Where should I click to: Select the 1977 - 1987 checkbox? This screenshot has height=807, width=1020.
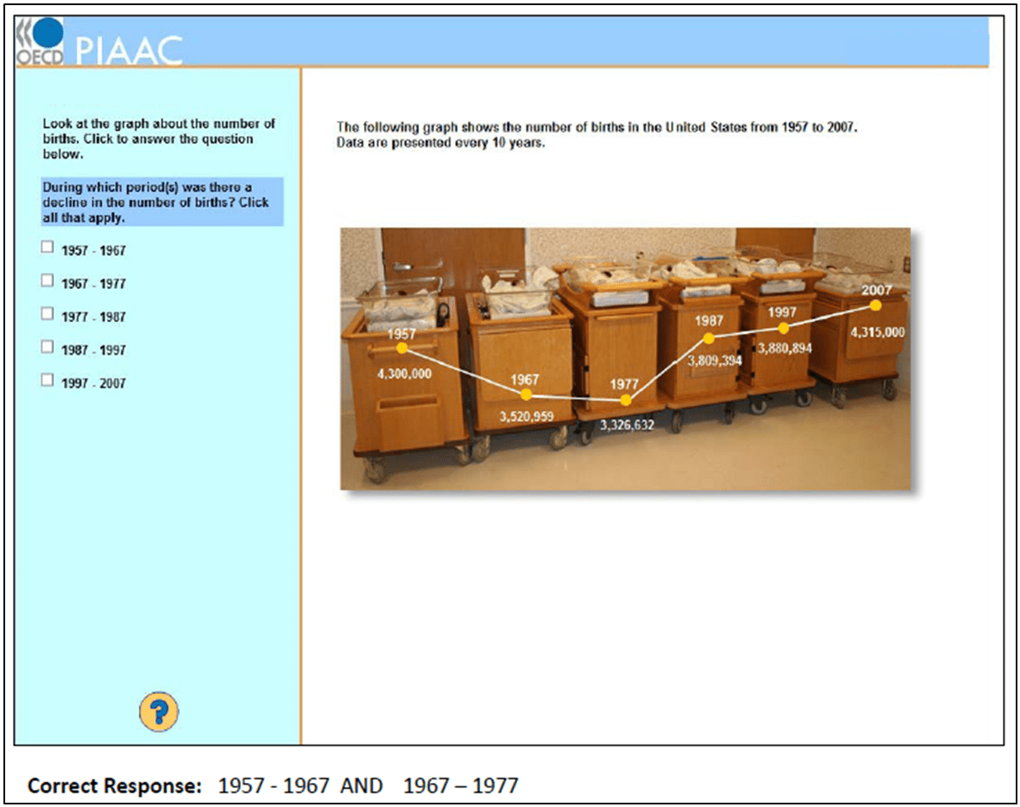point(47,314)
